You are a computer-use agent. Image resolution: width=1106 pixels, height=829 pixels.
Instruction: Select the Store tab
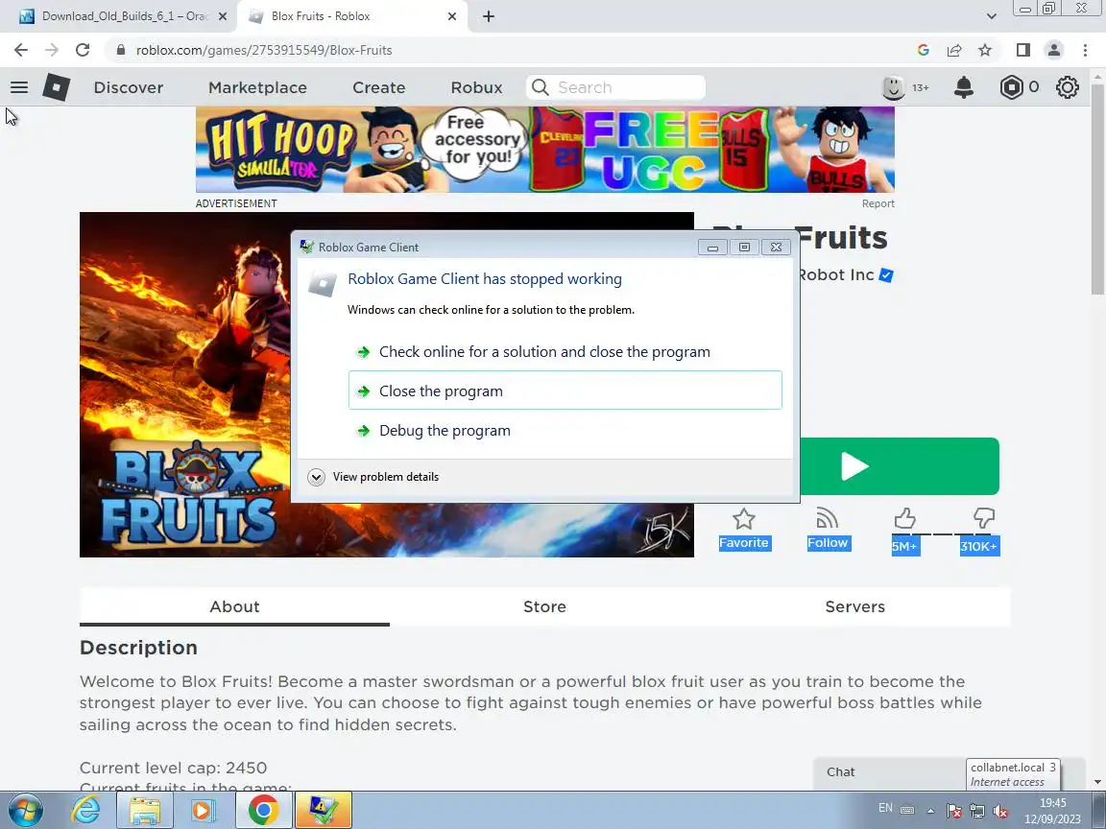tap(544, 607)
